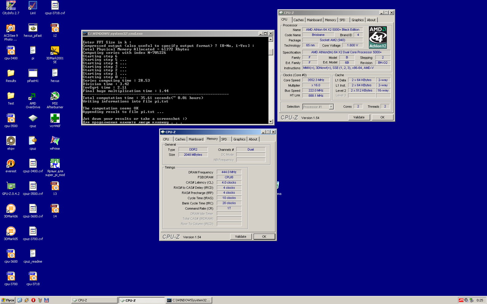Image resolution: width=487 pixels, height=304 pixels.
Task: Open the 3DMark05 desktop shortcut
Action: tap(11, 234)
